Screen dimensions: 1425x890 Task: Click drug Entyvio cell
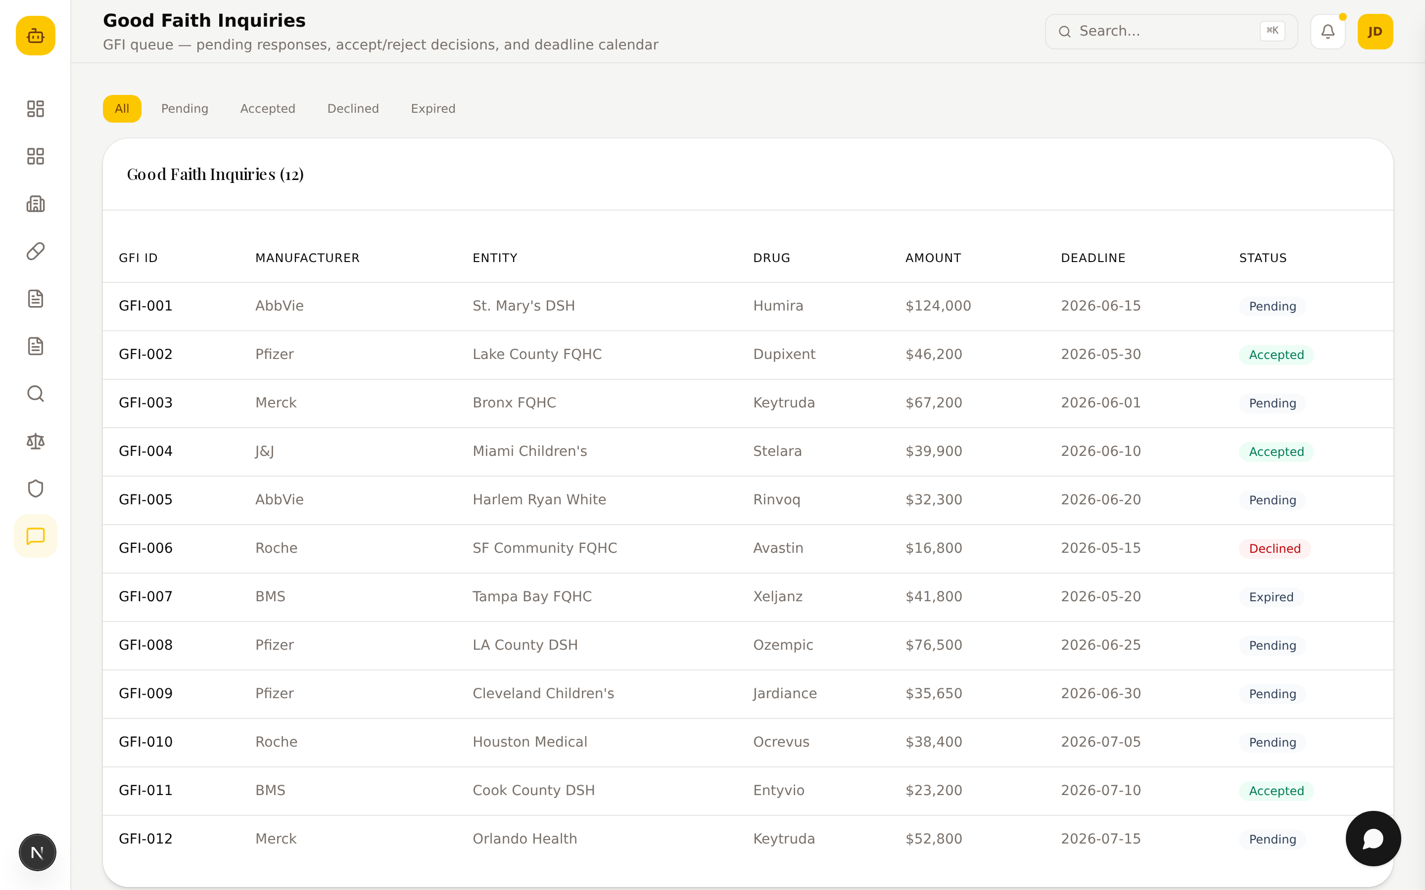coord(778,791)
